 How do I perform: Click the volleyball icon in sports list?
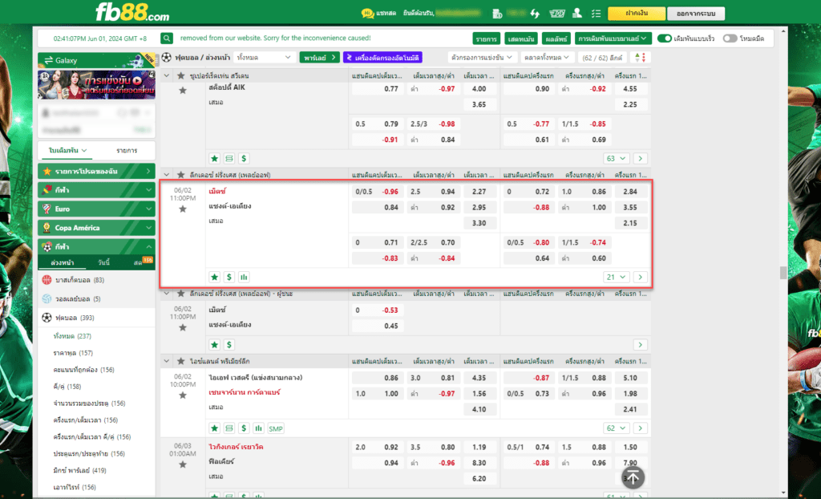coord(47,298)
